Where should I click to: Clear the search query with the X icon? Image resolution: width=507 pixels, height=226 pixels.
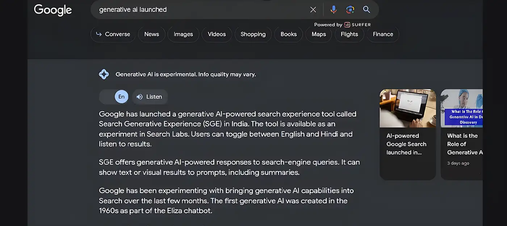[x=313, y=9]
